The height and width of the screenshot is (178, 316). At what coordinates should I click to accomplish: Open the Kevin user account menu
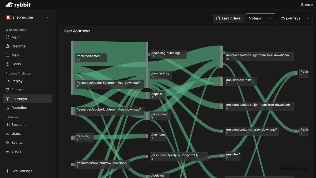tap(307, 5)
